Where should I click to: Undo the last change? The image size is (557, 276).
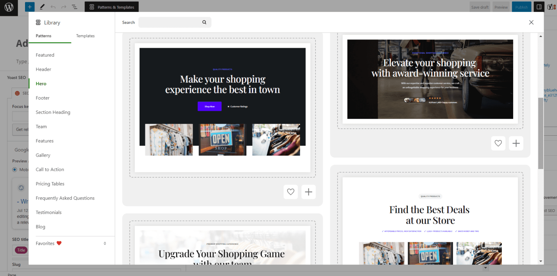pyautogui.click(x=53, y=7)
